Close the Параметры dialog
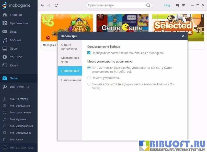 (183, 36)
